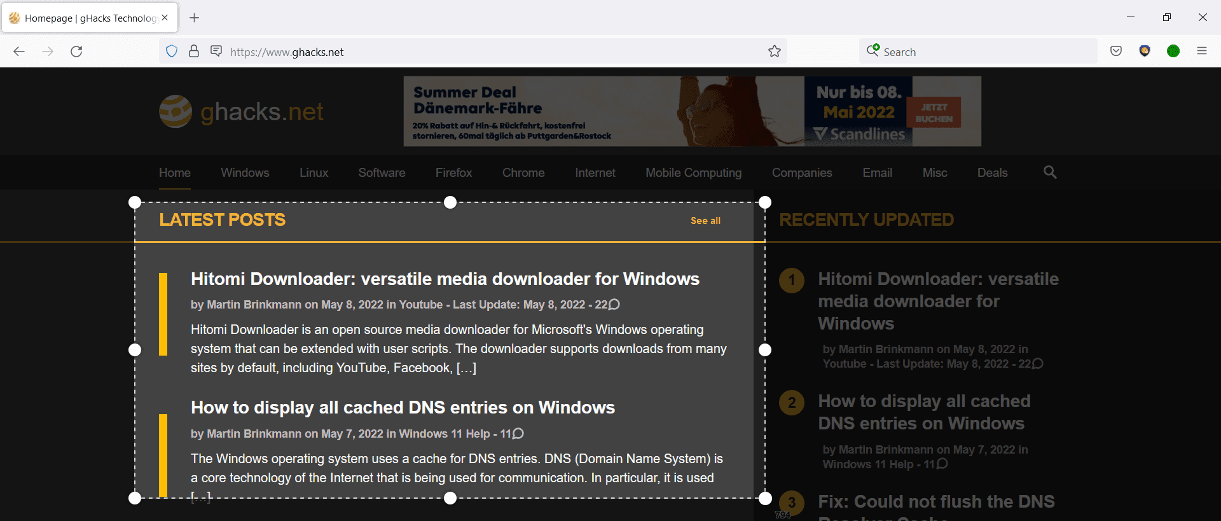Click the See all link
1221x521 pixels.
pyautogui.click(x=705, y=221)
